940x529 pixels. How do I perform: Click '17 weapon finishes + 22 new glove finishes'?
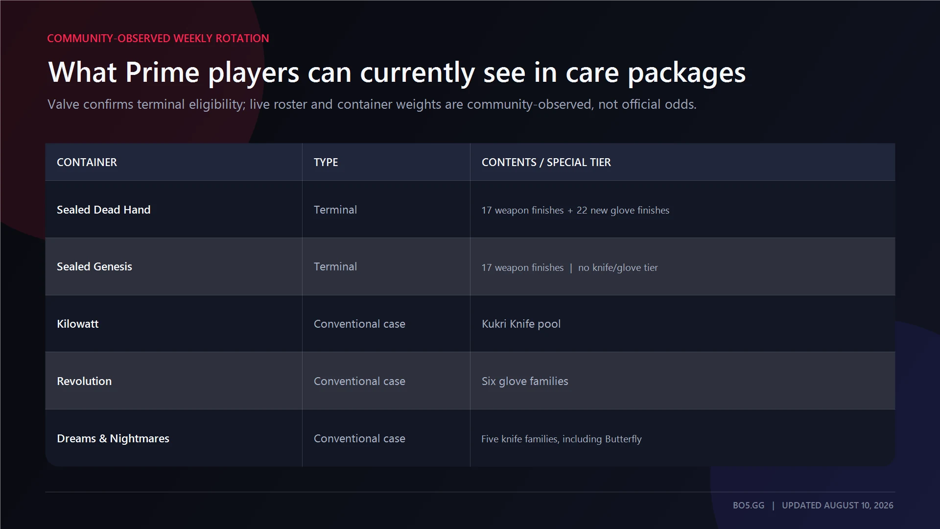(575, 210)
